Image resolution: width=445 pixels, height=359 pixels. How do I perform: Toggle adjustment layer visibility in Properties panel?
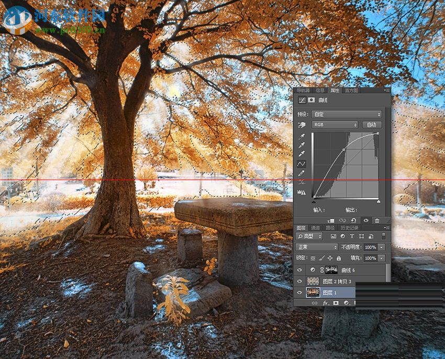point(366,221)
